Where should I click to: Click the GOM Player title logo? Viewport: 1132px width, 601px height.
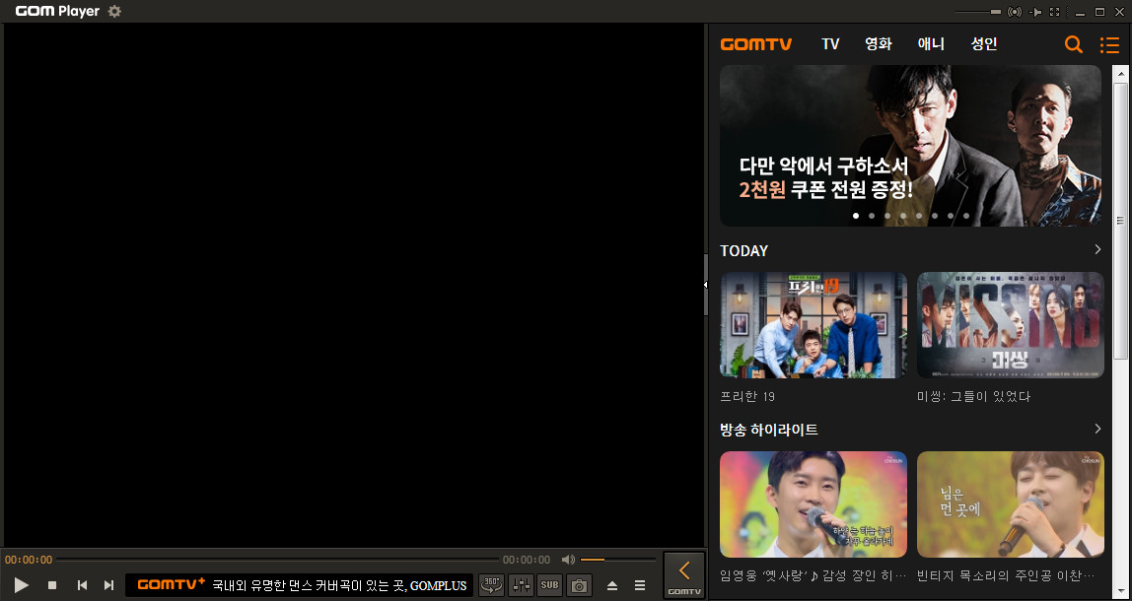coord(58,12)
